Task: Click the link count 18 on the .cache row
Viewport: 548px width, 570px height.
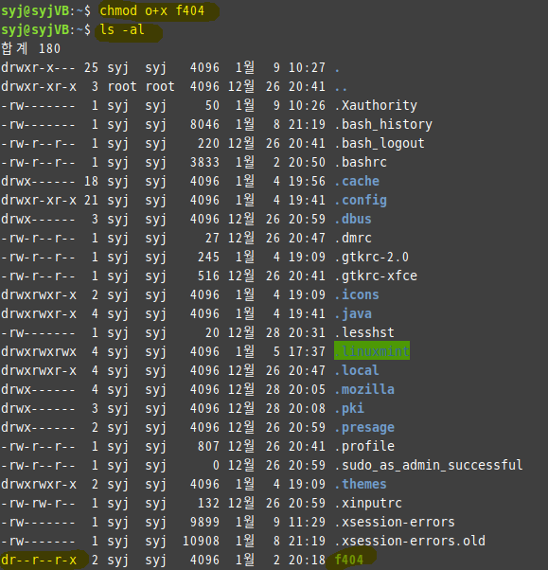Action: (x=91, y=181)
